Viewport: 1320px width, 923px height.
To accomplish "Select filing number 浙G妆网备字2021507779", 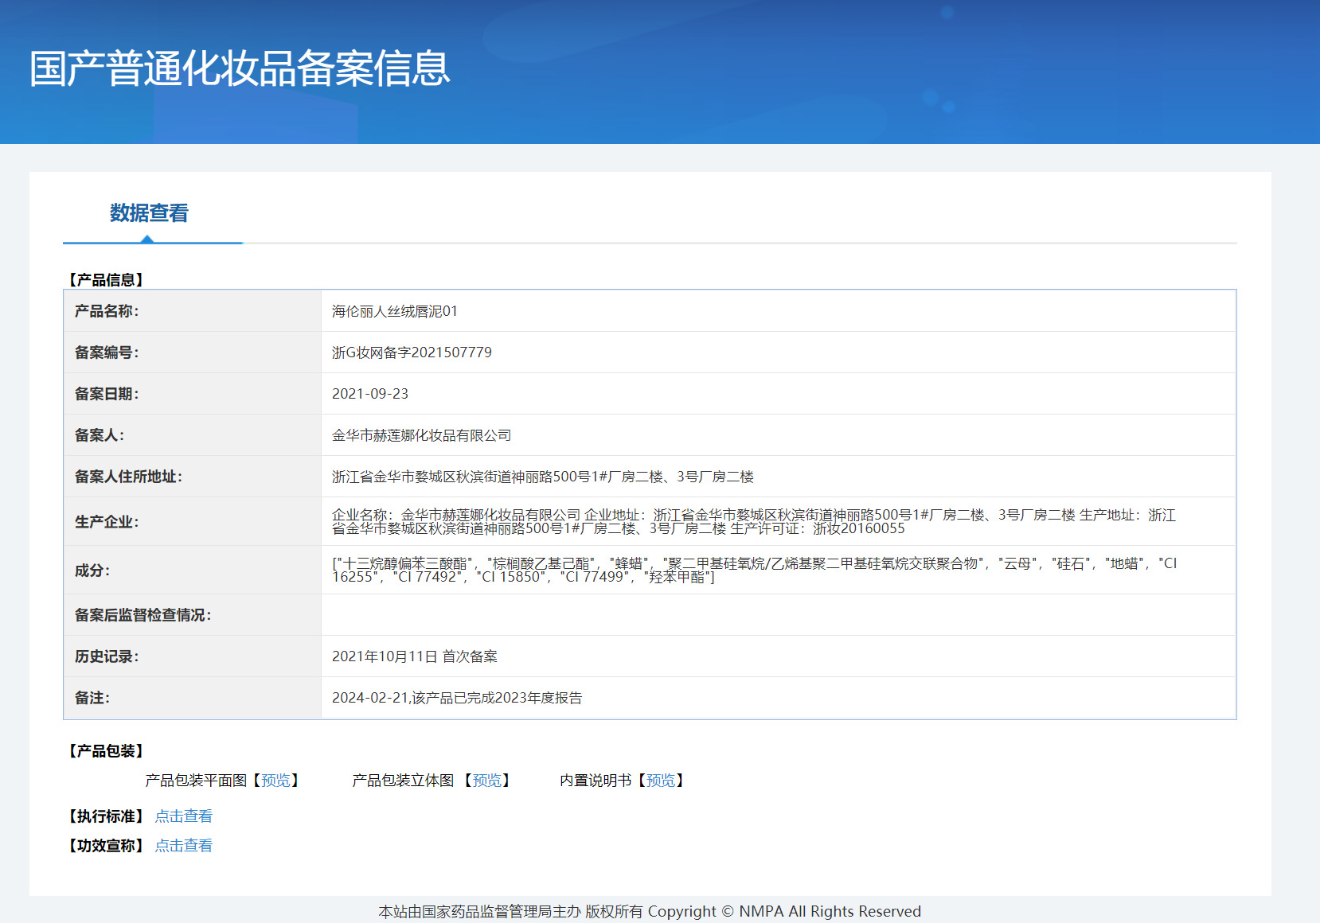I will [x=412, y=352].
